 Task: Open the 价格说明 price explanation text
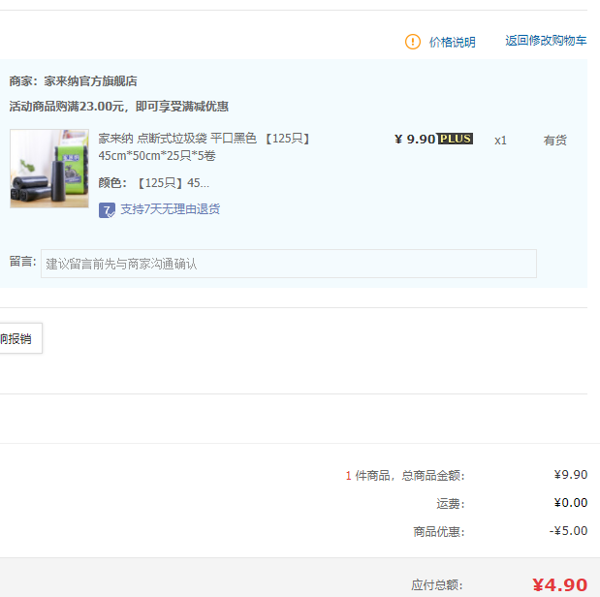(452, 42)
